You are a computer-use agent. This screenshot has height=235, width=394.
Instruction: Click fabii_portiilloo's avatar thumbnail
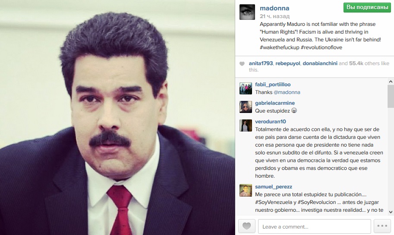(x=246, y=88)
